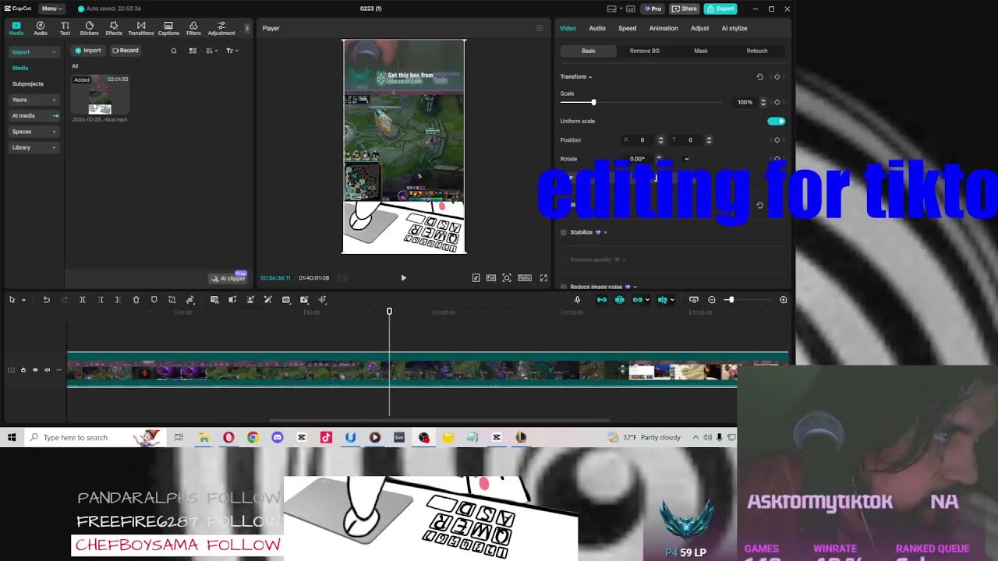Viewport: 998px width, 561px height.
Task: Zoom out the timeline with minus magnifier
Action: (712, 300)
